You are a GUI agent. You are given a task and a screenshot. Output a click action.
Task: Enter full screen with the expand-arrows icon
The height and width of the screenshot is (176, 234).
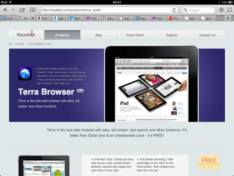click(x=230, y=10)
